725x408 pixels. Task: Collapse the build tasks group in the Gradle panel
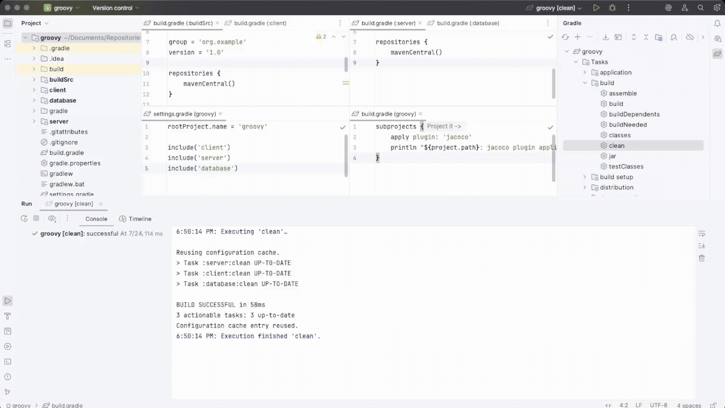pos(585,83)
